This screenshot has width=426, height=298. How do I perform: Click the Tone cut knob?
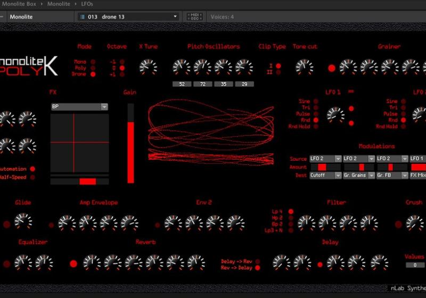tap(304, 67)
